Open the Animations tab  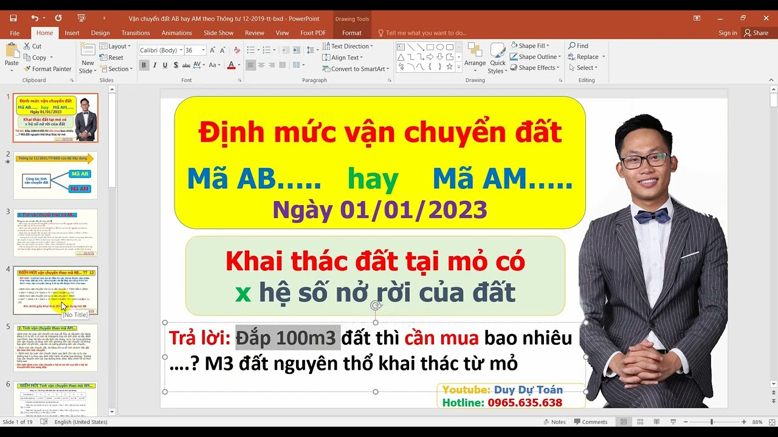(x=177, y=33)
